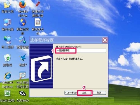The image size is (140, 105).
Task: Click the Excel 2003 desktop icon
Action: pyautogui.click(x=8, y=94)
